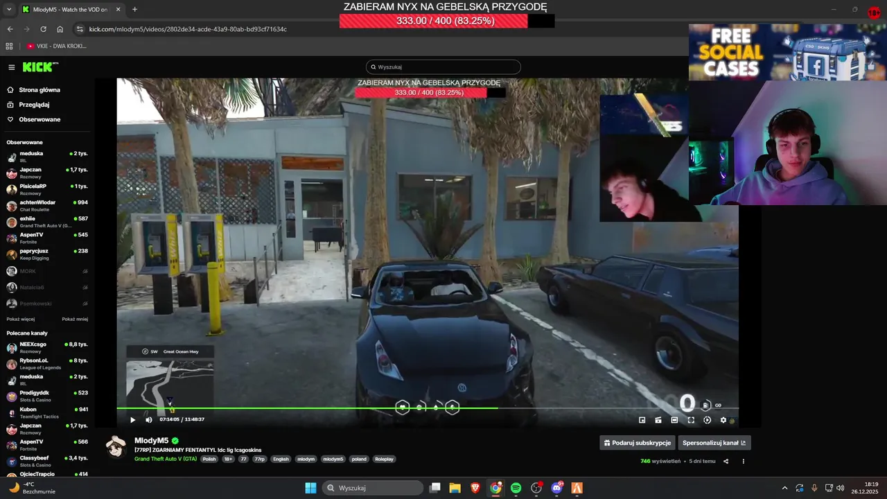Screen dimensions: 887x499
Task: Click Spersonalizuj kanał button
Action: pos(714,443)
